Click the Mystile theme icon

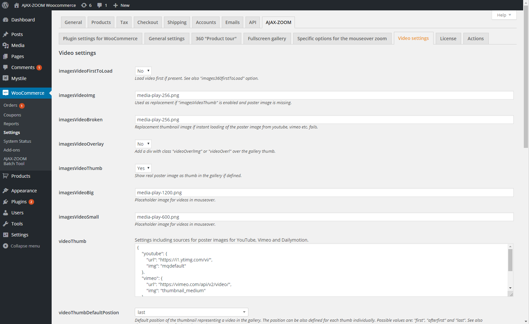[x=6, y=78]
